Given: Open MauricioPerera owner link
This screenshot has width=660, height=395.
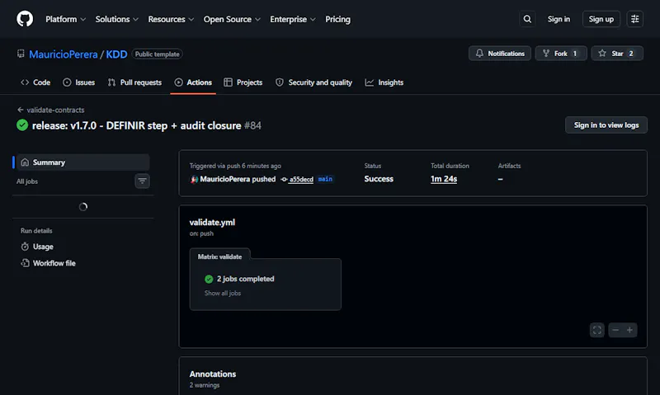Looking at the screenshot, I should pos(64,54).
